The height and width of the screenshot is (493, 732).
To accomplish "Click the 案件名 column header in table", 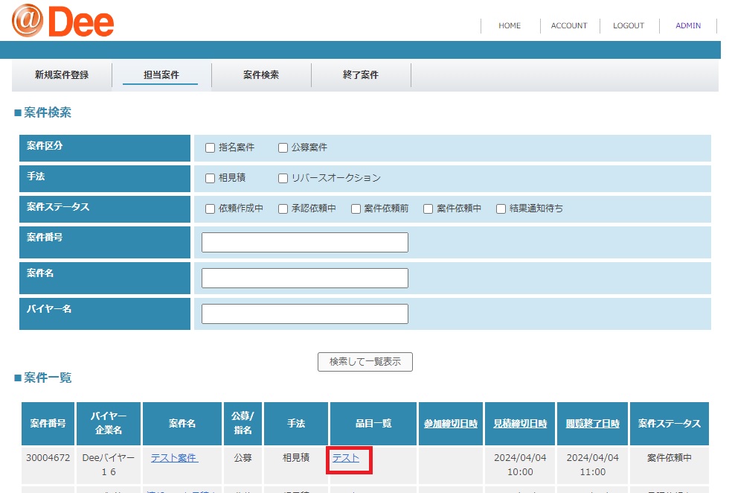I will 182,424.
